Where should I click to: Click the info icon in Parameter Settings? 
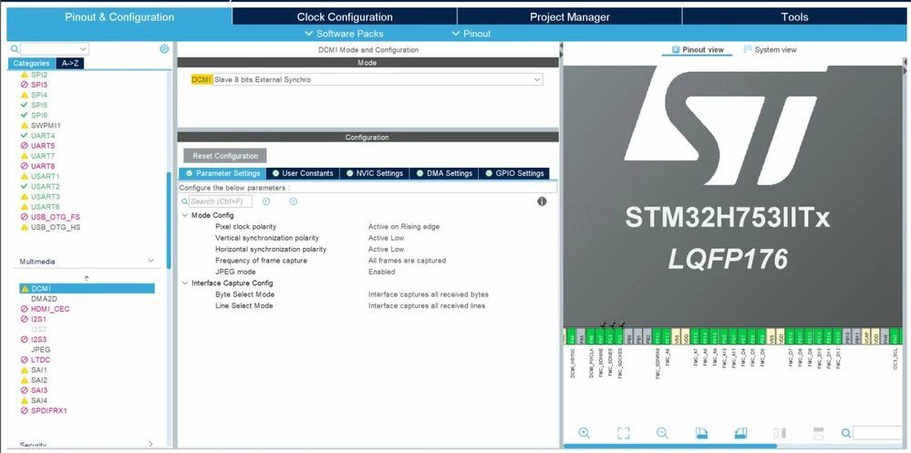pyautogui.click(x=542, y=201)
